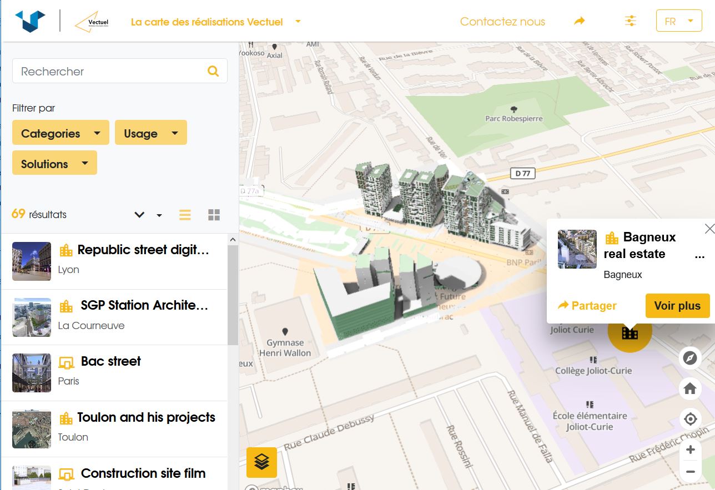The height and width of the screenshot is (490, 715).
Task: Click the Toulon thumbnail image
Action: [32, 429]
